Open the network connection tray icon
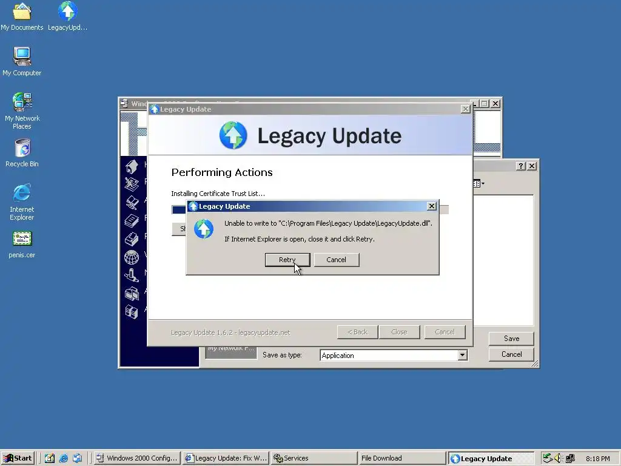This screenshot has height=466, width=621. coord(570,458)
